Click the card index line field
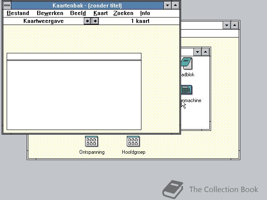Viewport: 267px width, 200px height. tap(74, 57)
